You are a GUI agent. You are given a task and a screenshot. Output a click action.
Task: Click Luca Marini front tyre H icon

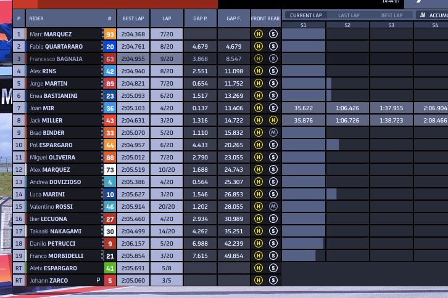[x=259, y=194]
